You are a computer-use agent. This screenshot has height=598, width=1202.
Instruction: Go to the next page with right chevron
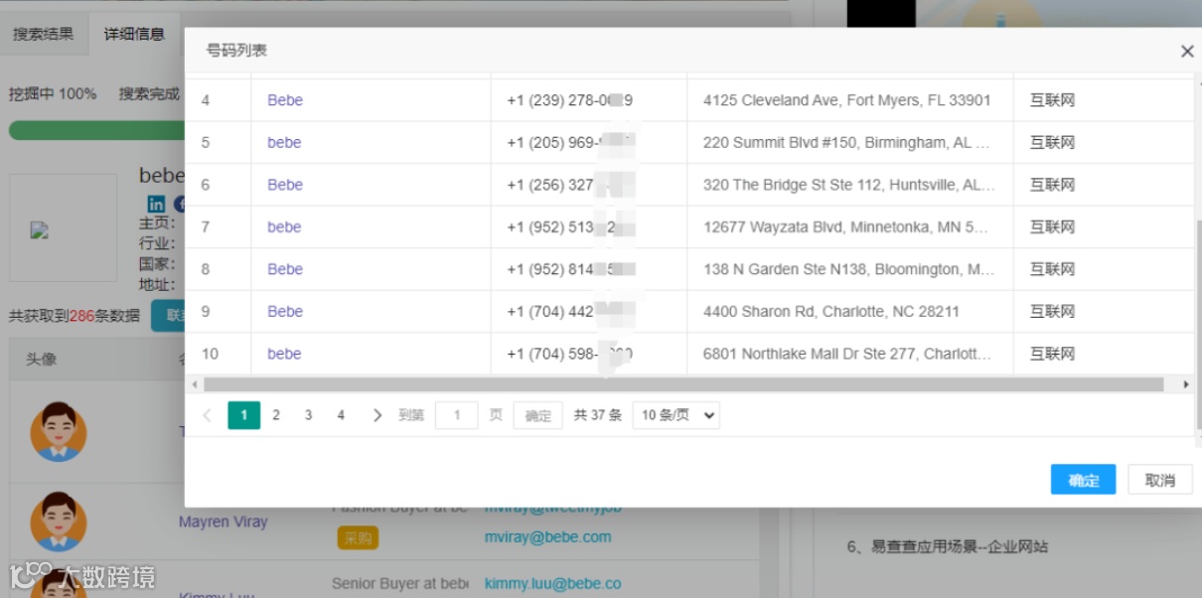376,415
